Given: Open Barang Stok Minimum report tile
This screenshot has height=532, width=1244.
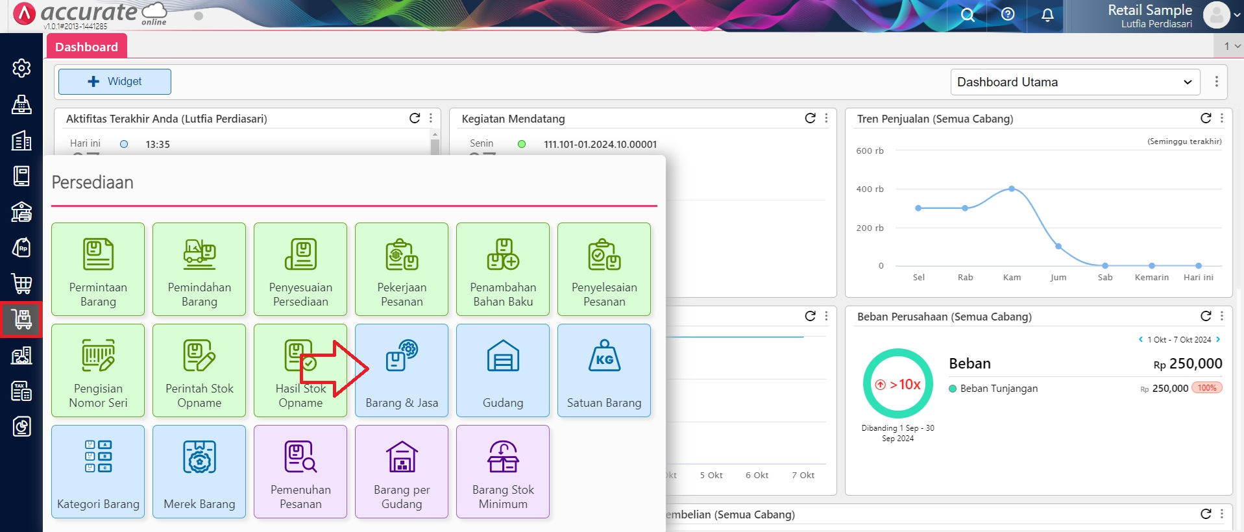Looking at the screenshot, I should pyautogui.click(x=503, y=472).
